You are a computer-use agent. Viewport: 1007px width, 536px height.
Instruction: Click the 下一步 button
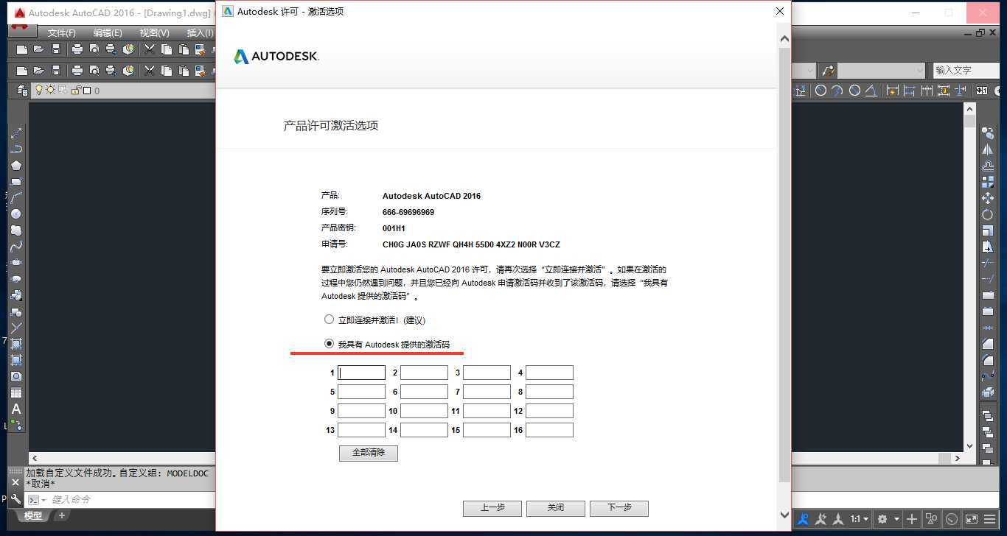tap(619, 508)
